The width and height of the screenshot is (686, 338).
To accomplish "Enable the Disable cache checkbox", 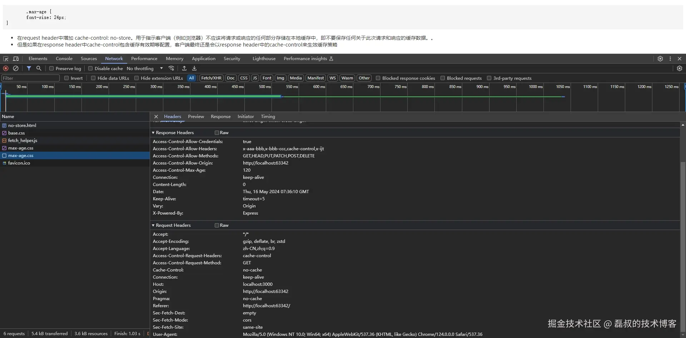I will 90,68.
